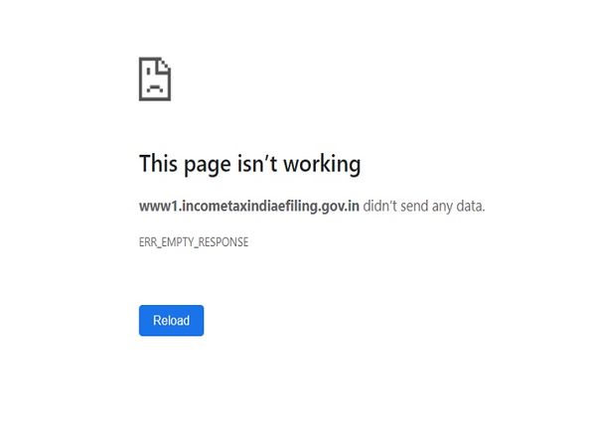Screen dimensions: 596x447
Task: Click the bold www1.incometaxindiaefiling.gov.in domain text
Action: point(249,206)
